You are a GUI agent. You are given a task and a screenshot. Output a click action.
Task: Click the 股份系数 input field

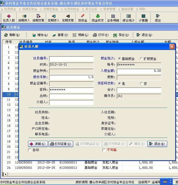pos(71,77)
